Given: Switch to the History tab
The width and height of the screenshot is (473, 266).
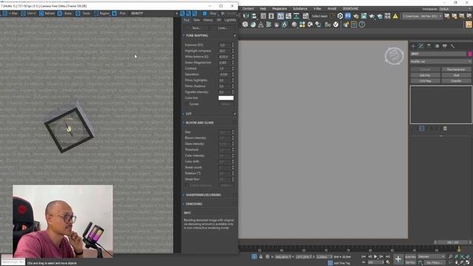Looking at the screenshot, I should tap(208, 20).
